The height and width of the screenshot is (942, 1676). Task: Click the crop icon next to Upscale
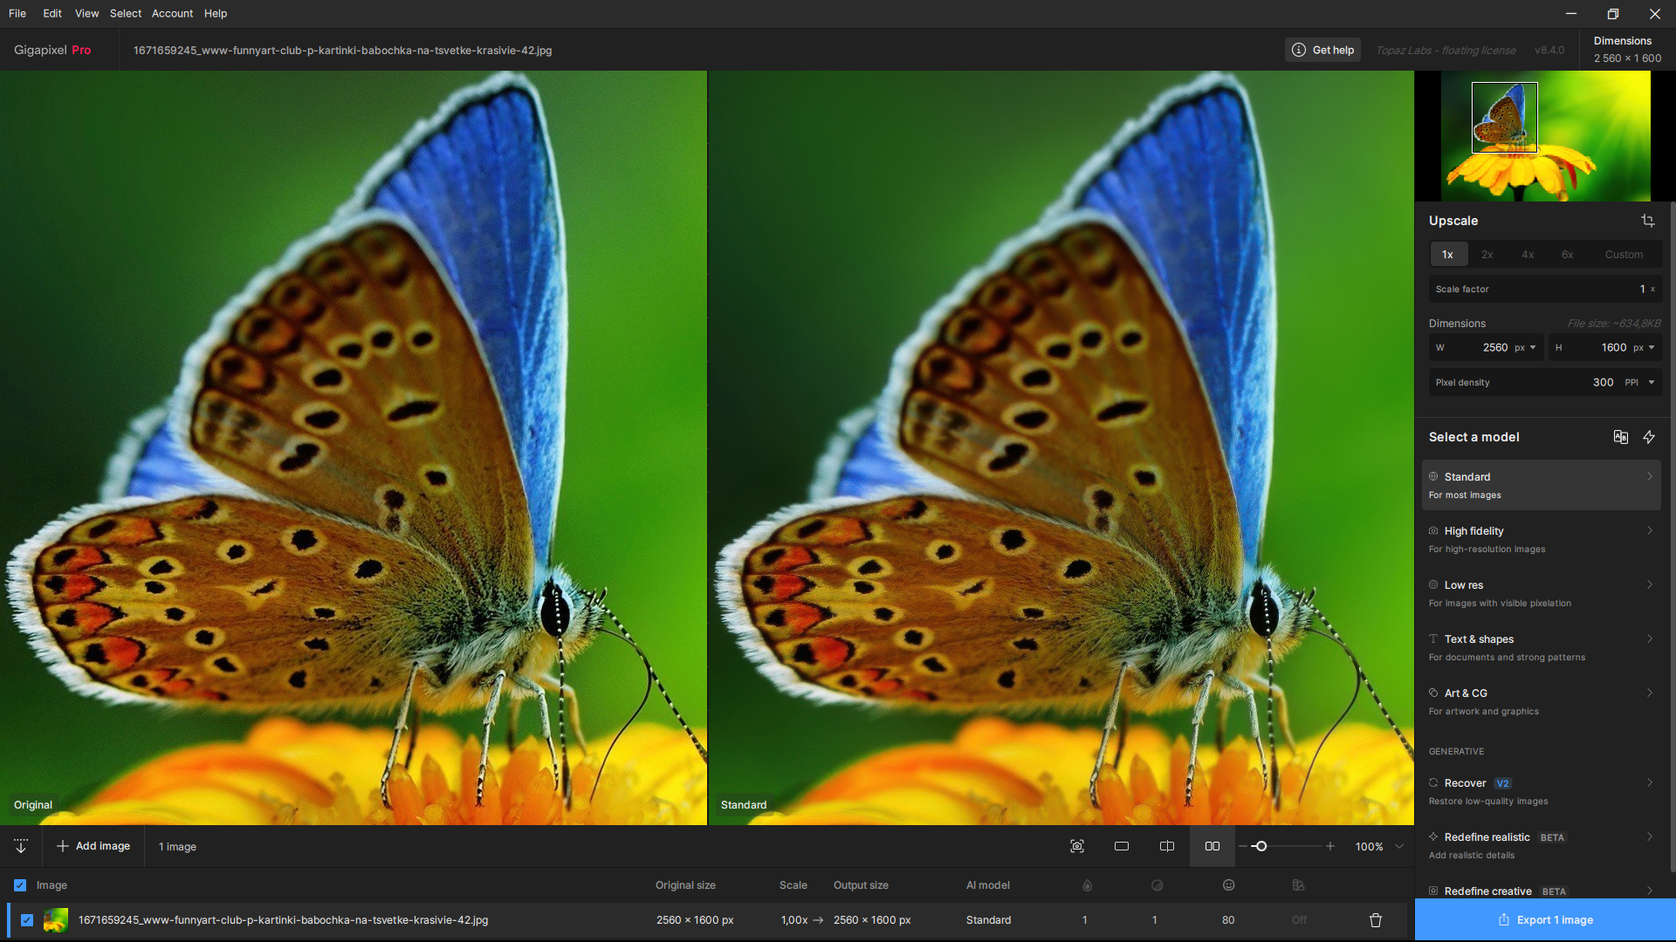point(1648,221)
